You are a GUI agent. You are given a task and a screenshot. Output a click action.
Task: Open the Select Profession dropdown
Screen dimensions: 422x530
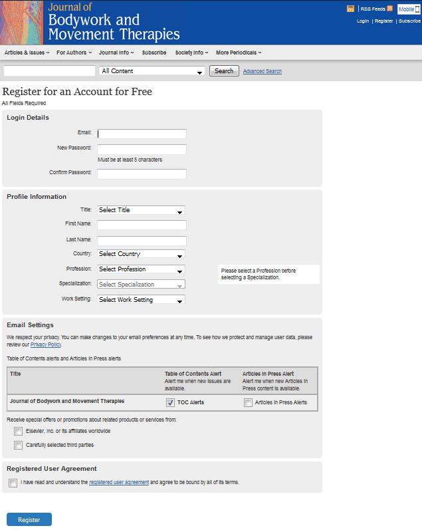[142, 269]
